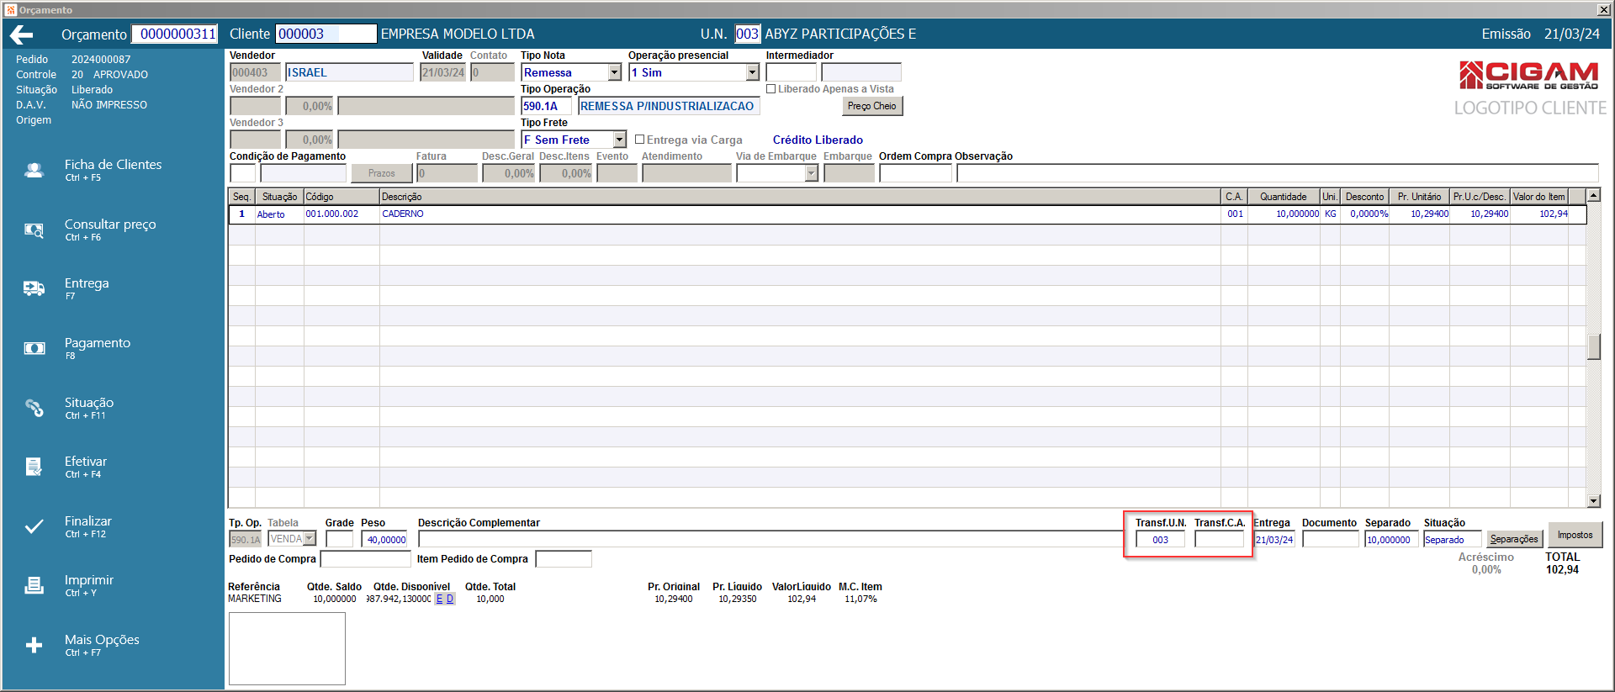This screenshot has height=692, width=1615.
Task: Click the Orçamento window title icon
Action: tap(10, 10)
